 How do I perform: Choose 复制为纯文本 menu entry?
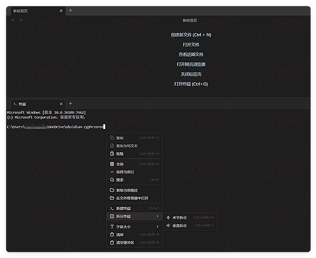tap(135, 146)
